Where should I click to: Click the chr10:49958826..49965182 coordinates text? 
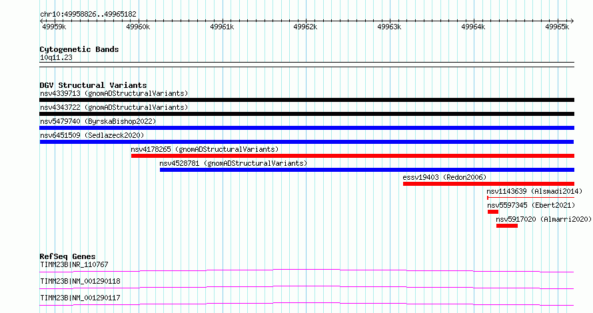click(88, 15)
